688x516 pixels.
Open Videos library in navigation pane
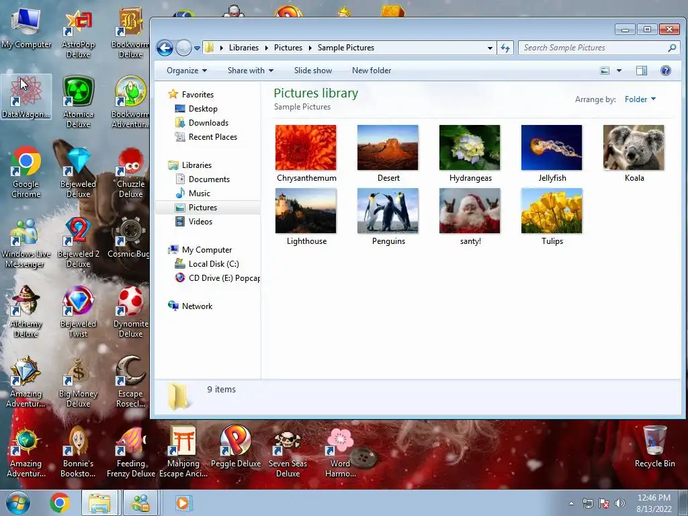point(200,222)
